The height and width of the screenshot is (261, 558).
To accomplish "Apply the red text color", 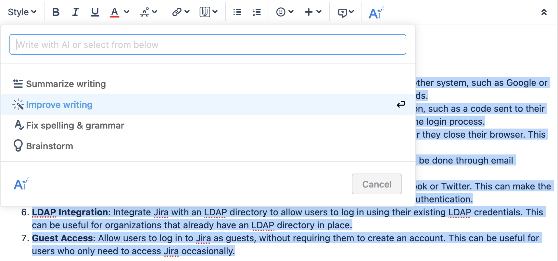I will [114, 12].
